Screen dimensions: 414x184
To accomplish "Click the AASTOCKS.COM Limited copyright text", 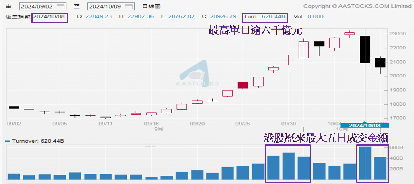I will 357,6.
